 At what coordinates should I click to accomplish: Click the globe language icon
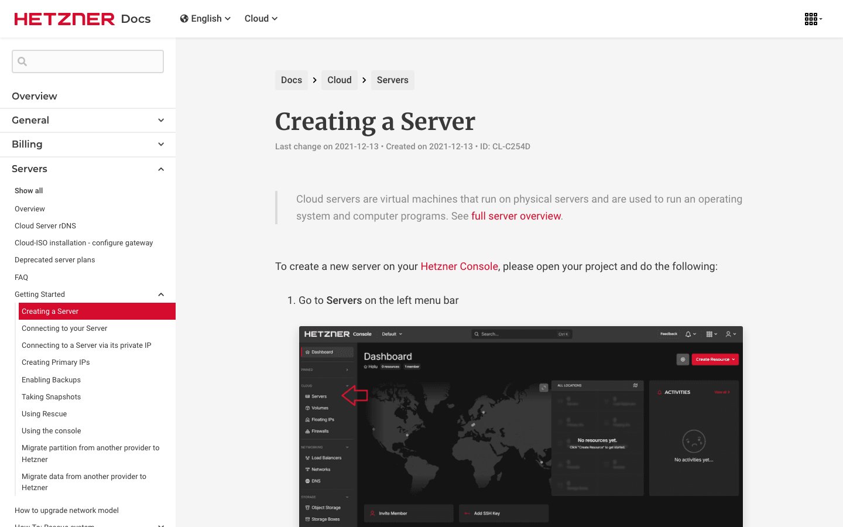pyautogui.click(x=184, y=19)
